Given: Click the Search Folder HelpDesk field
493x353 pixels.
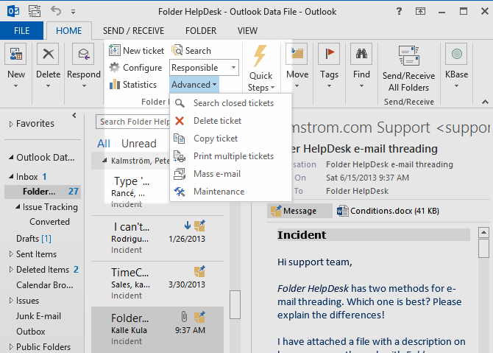Looking at the screenshot, I should (x=132, y=122).
